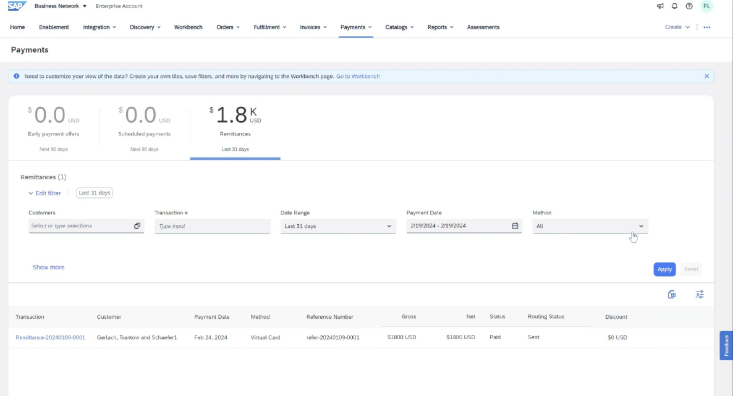Click the Routing Status column header
Screen dimensions: 733x396
tap(546, 316)
